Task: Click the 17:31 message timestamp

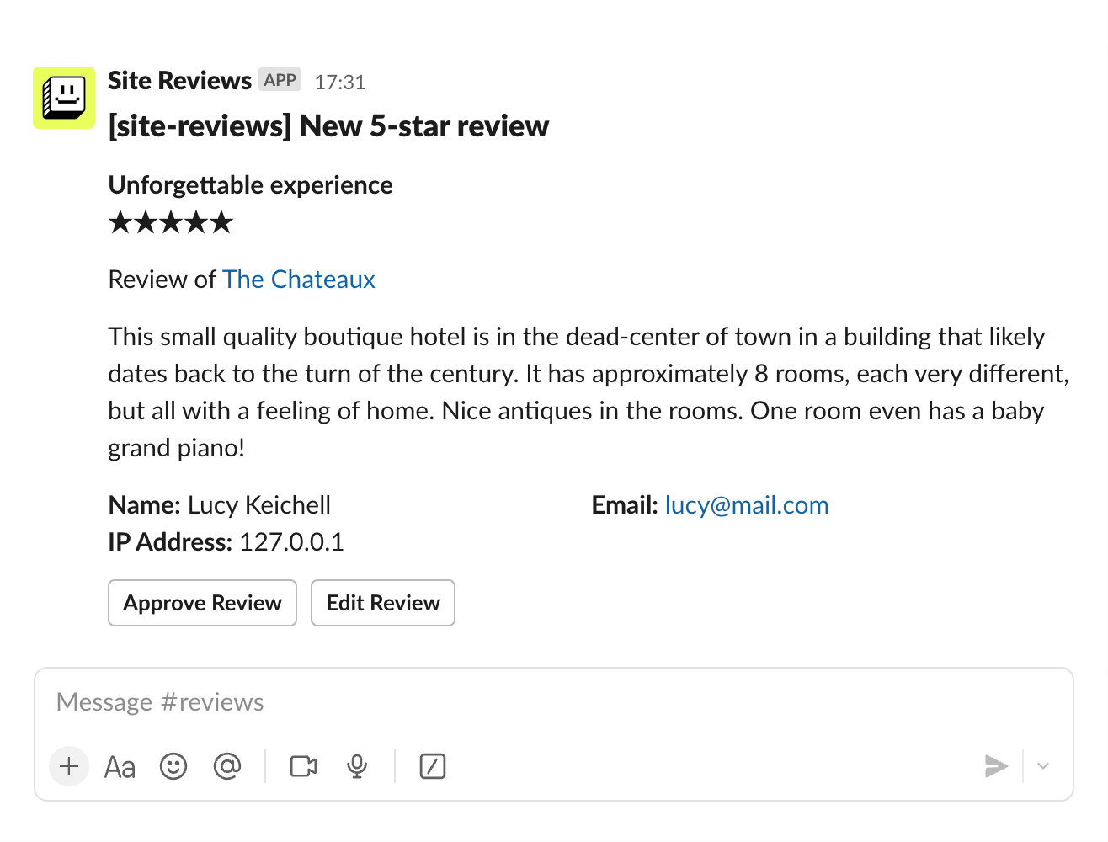Action: pos(340,83)
